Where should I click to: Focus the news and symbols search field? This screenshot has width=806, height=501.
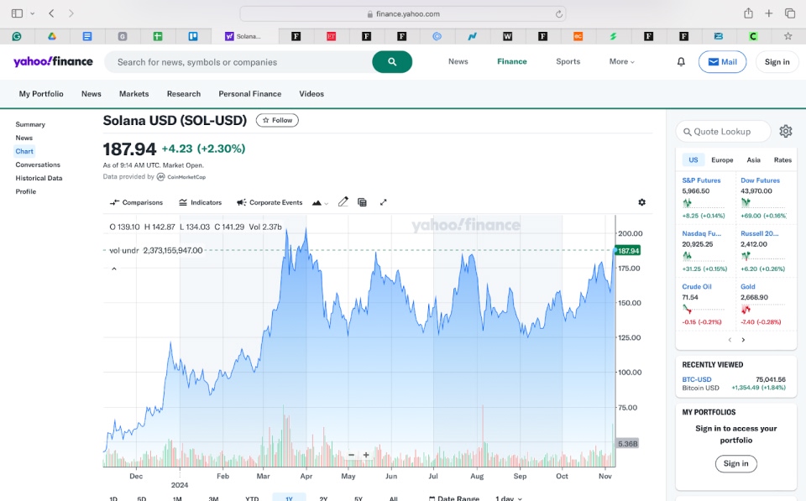tap(238, 61)
